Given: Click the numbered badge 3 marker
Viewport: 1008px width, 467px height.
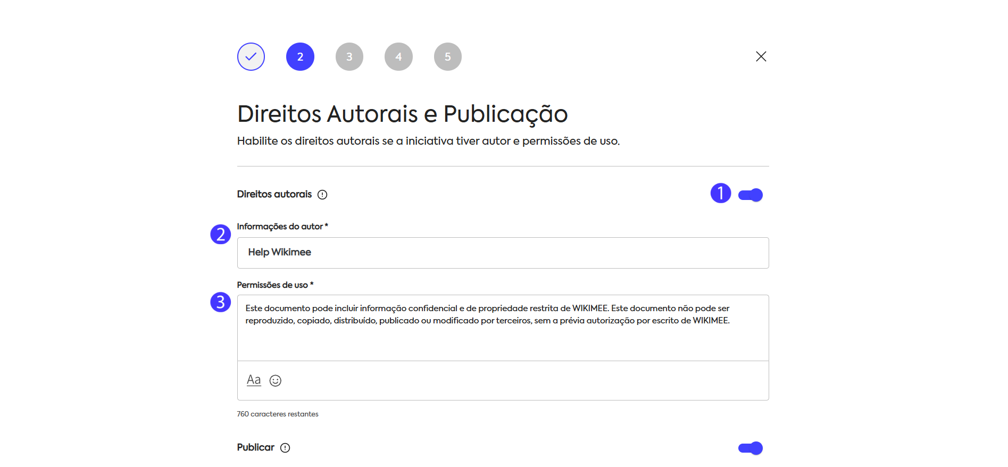Looking at the screenshot, I should point(220,302).
